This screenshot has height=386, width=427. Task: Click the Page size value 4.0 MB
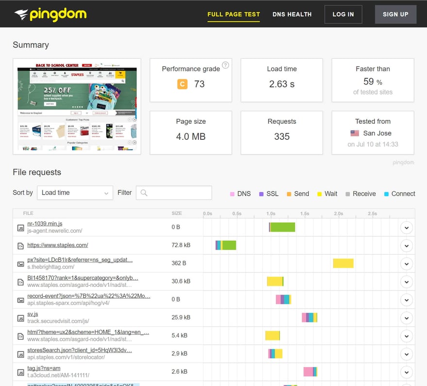pyautogui.click(x=191, y=136)
